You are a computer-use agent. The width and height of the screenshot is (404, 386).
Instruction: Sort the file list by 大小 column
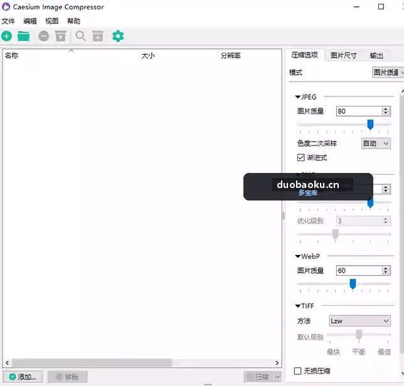point(179,55)
